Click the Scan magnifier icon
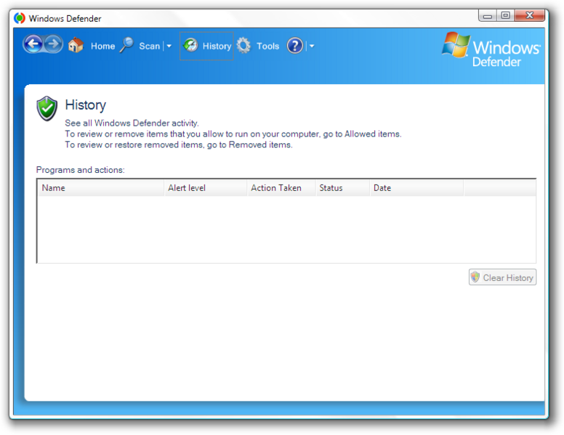564x435 pixels. [126, 45]
